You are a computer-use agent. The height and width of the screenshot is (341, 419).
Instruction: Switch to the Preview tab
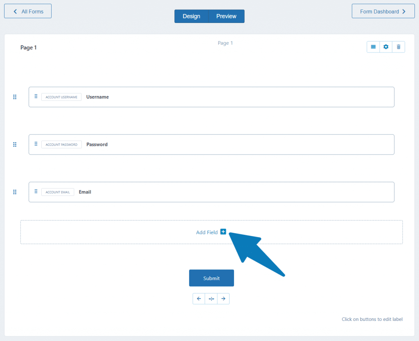pyautogui.click(x=226, y=16)
